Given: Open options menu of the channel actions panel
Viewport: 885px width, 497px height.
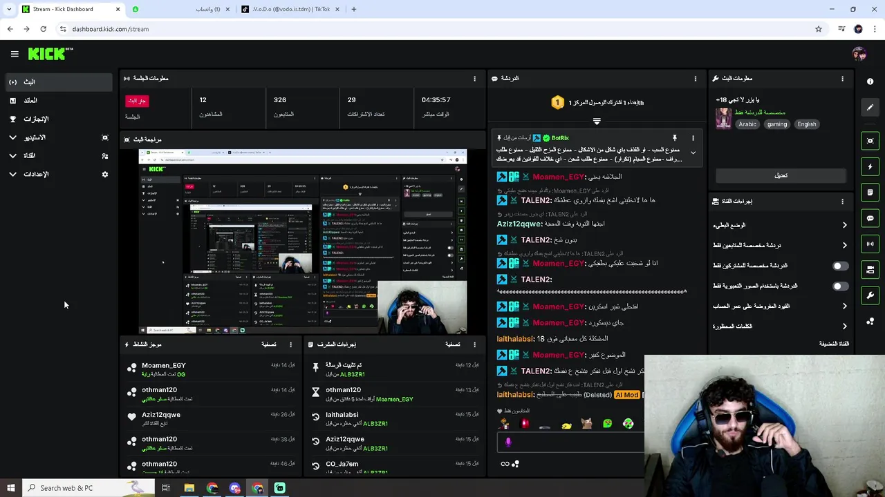Looking at the screenshot, I should click(842, 202).
